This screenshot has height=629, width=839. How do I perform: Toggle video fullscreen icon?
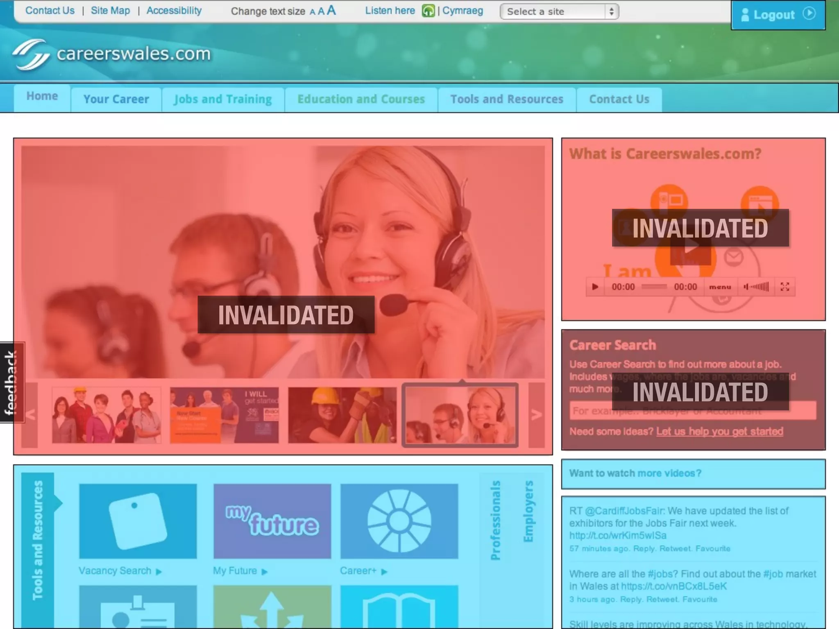(785, 287)
